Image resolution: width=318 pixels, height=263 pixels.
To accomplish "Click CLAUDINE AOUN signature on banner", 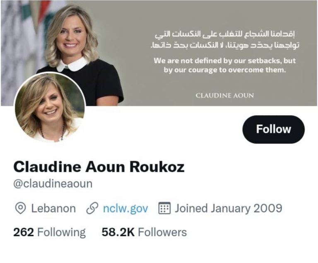I will (225, 95).
